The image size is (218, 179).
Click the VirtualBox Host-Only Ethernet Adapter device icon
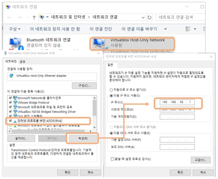(x=11, y=76)
